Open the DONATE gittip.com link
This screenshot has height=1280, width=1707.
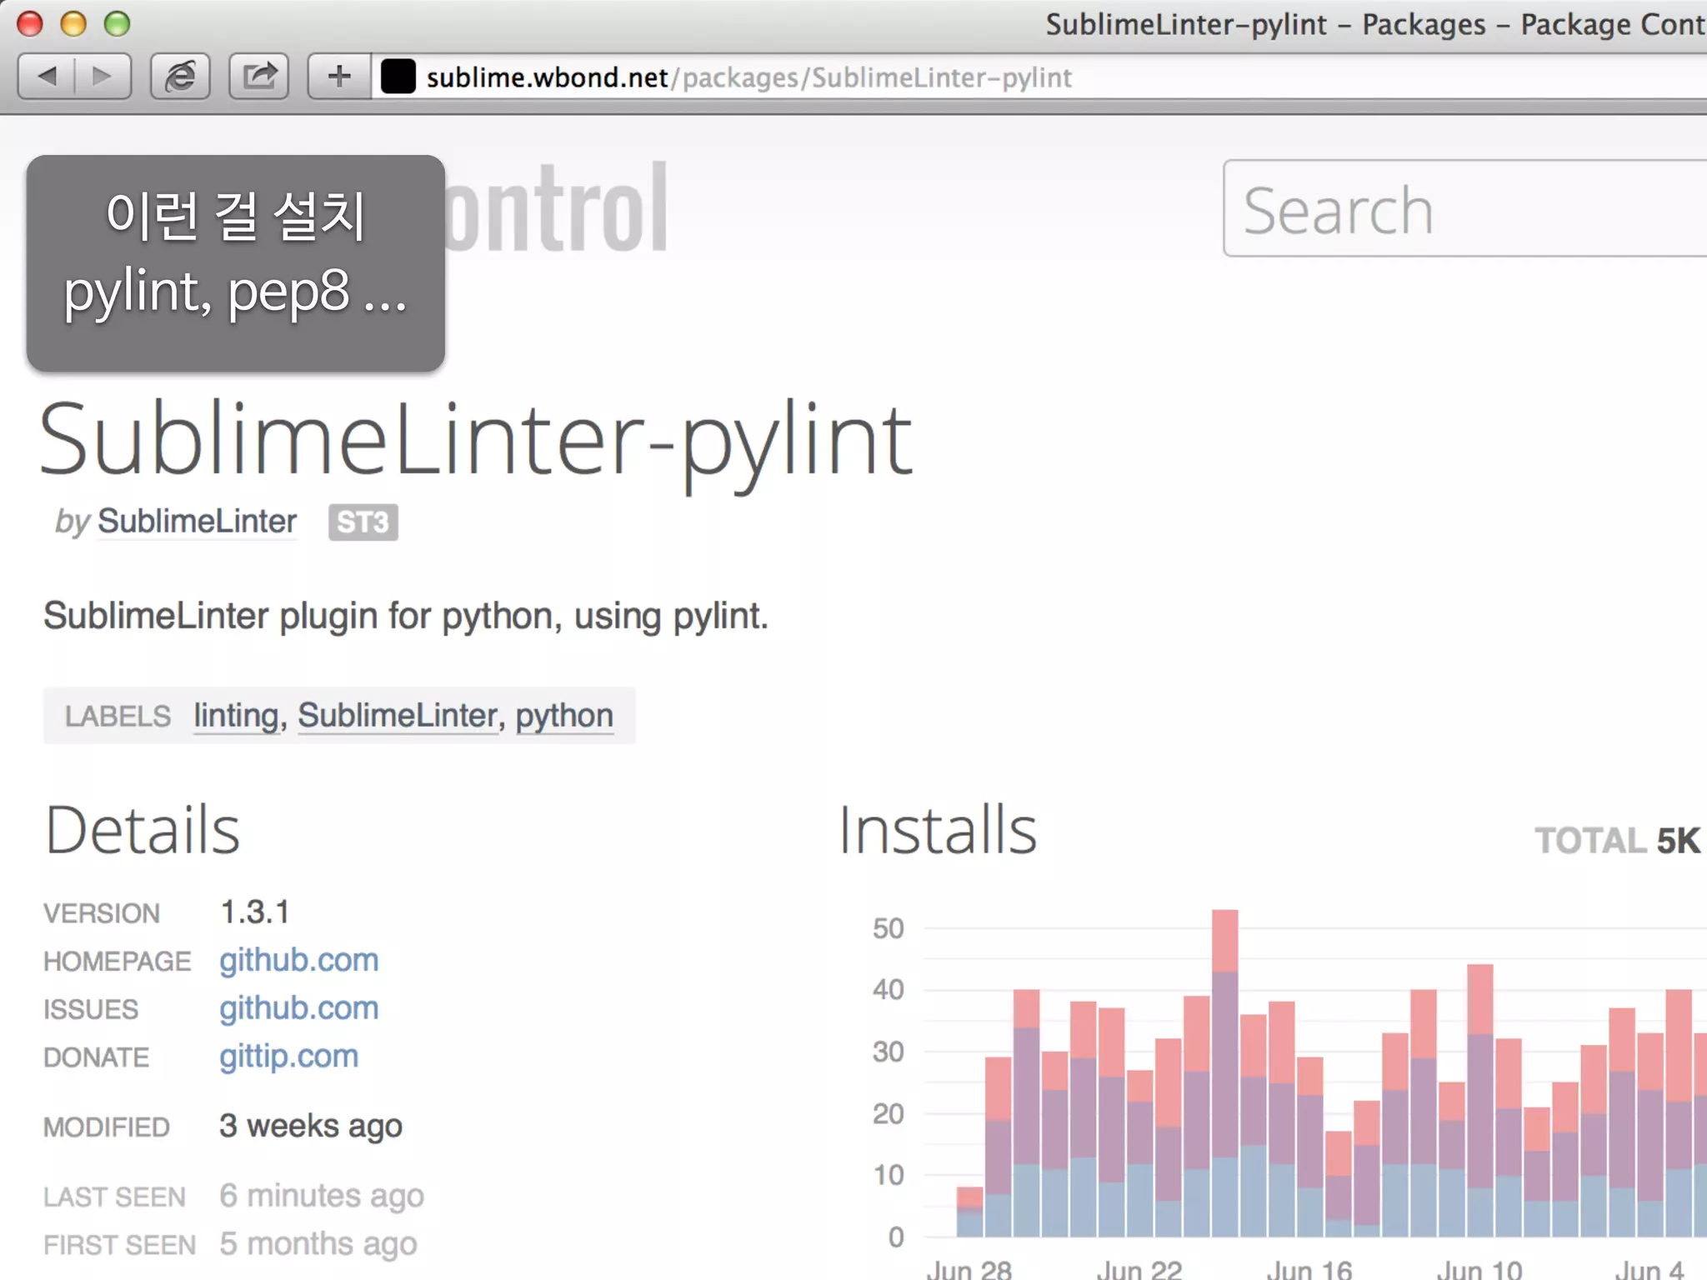pos(288,1057)
